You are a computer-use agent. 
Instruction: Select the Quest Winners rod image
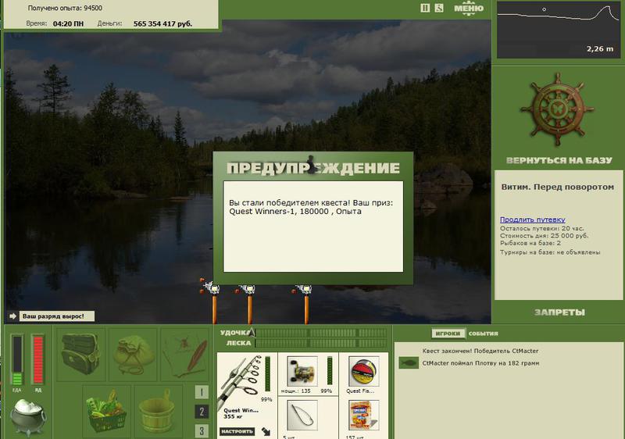coord(241,381)
